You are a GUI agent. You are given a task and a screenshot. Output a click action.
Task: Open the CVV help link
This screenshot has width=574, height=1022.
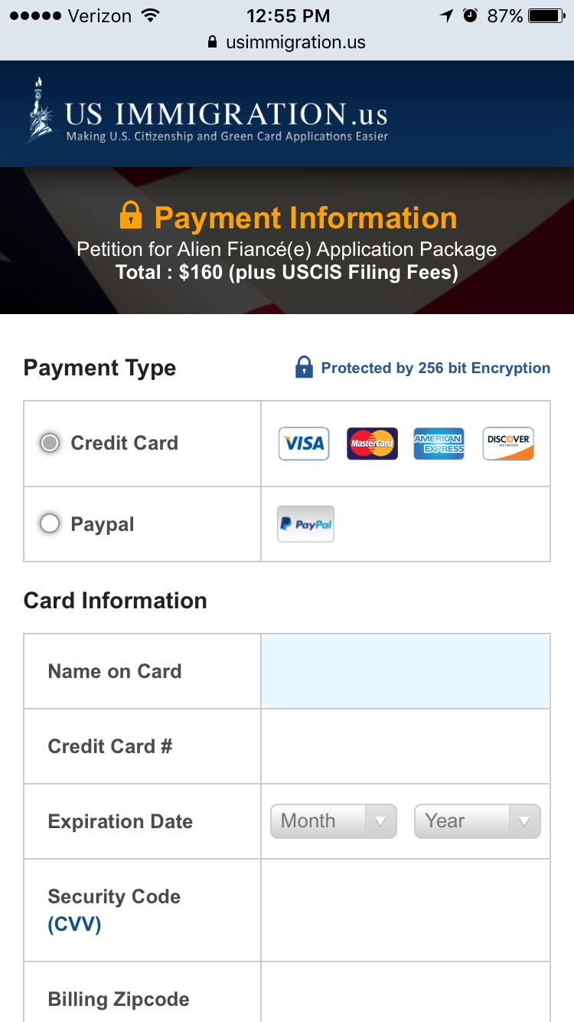[74, 924]
